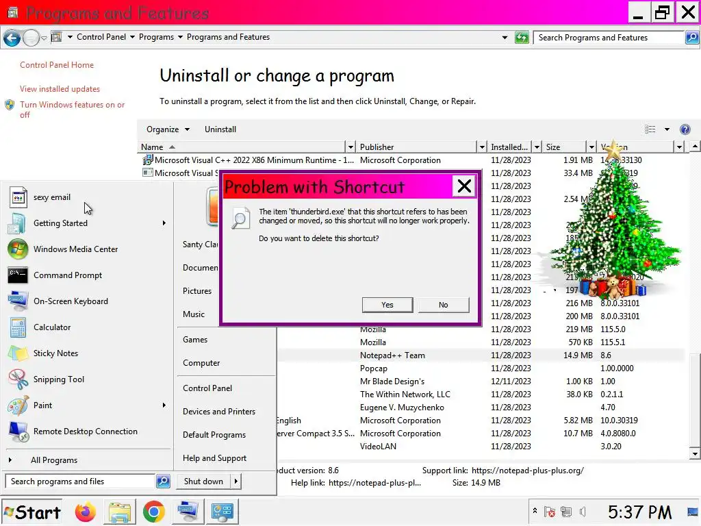Viewport: 701px width, 526px height.
Task: Show hidden tray icons arrow
Action: pyautogui.click(x=535, y=511)
